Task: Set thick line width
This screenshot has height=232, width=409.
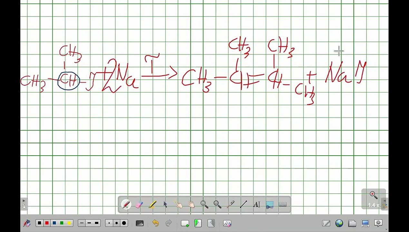Action: tap(97, 223)
